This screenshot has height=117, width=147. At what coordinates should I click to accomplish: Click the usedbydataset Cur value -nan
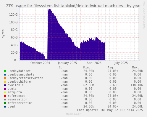[x=64, y=71]
